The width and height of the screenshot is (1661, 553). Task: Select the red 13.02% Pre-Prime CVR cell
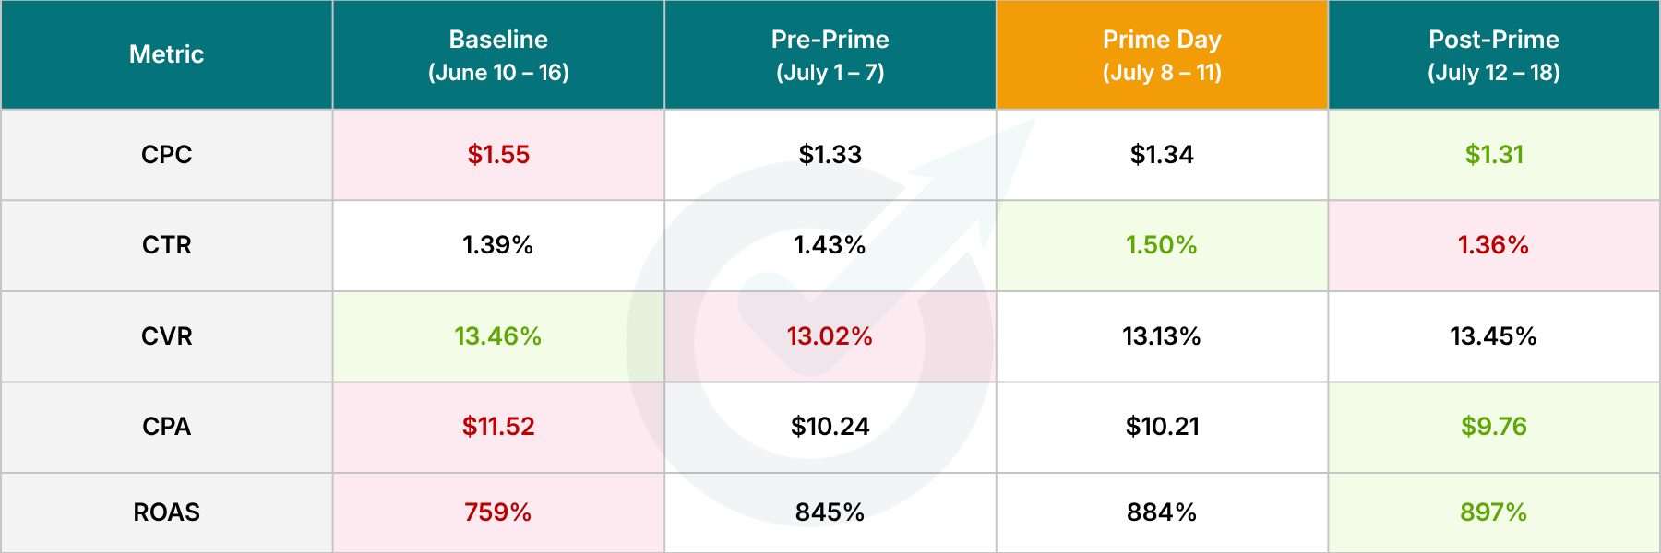[830, 336]
